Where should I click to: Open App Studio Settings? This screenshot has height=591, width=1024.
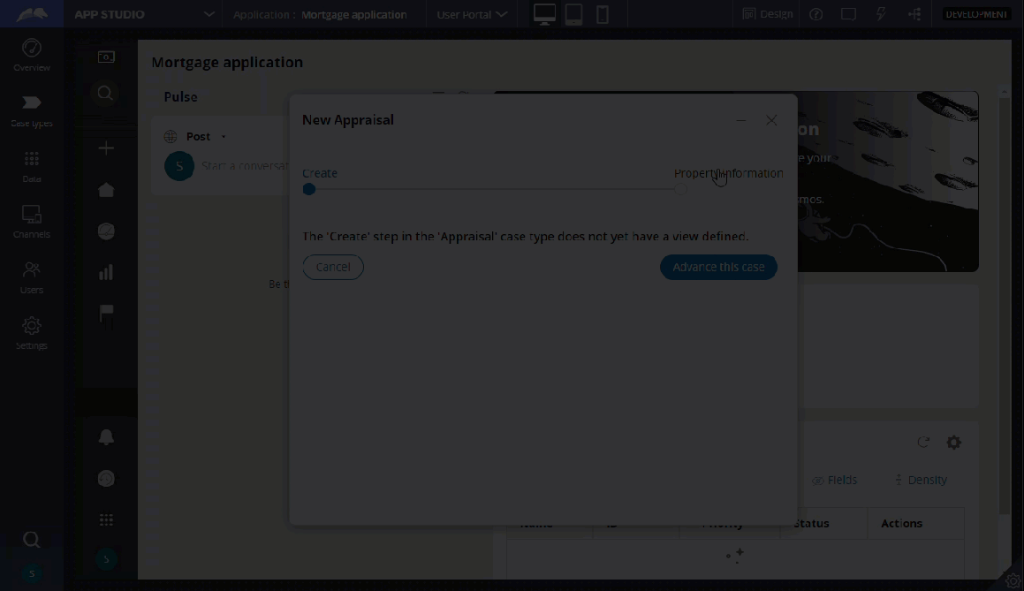pyautogui.click(x=31, y=333)
